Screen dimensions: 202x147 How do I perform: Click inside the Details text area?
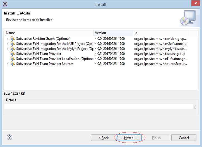(x=99, y=106)
